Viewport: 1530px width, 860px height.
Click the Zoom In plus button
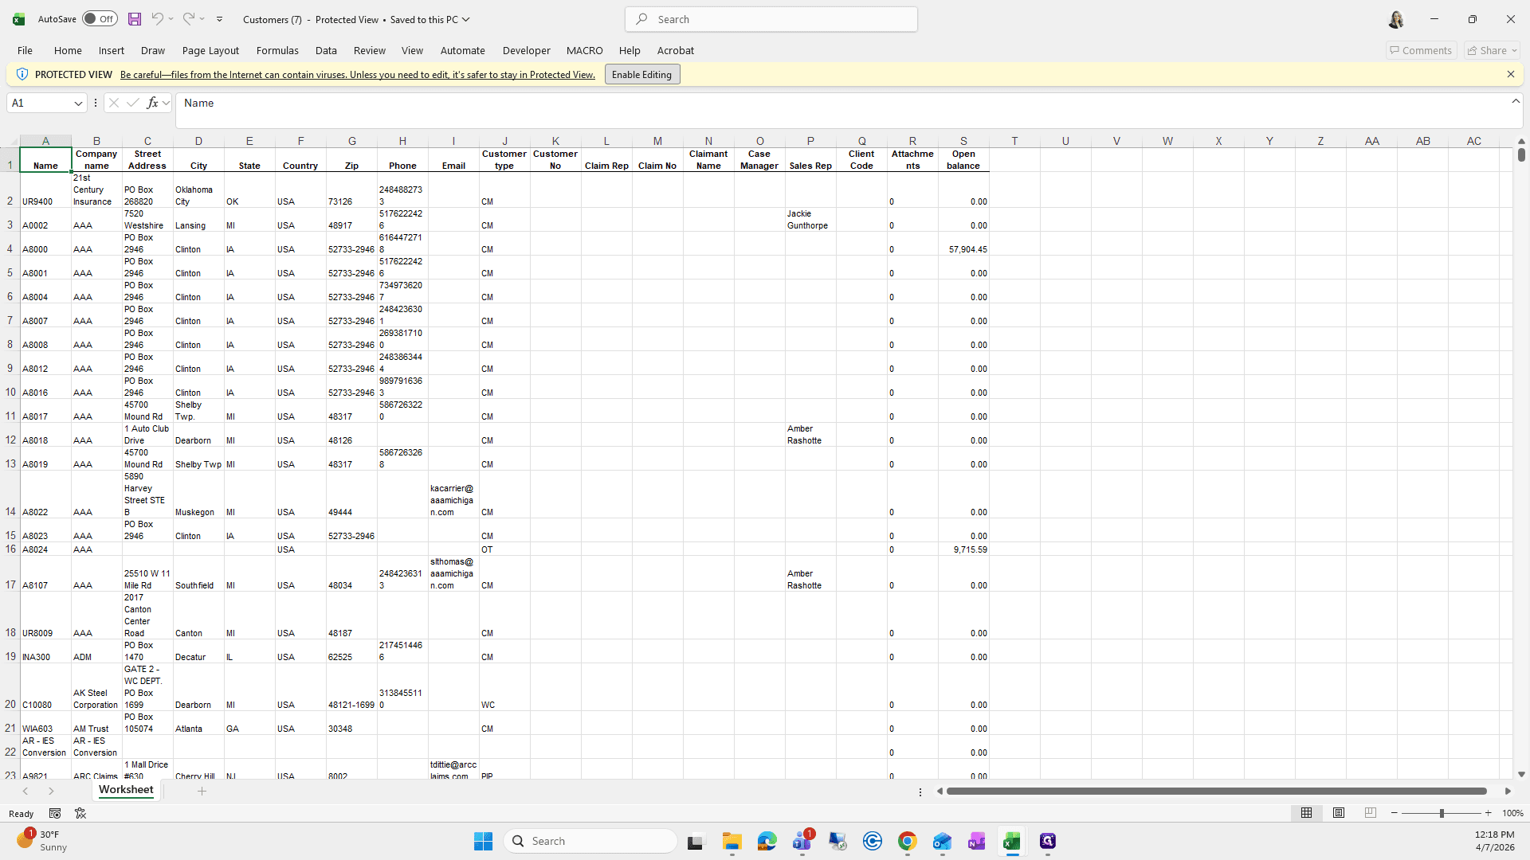(x=1488, y=813)
